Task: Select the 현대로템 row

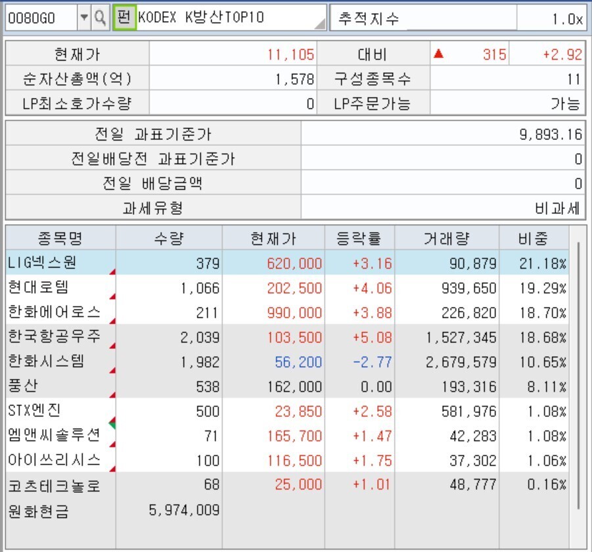Action: 287,288
